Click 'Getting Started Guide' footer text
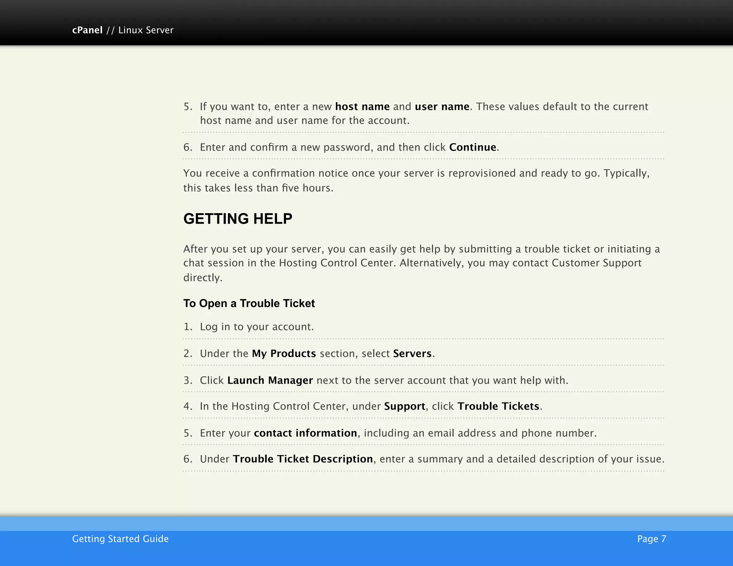 pos(120,539)
